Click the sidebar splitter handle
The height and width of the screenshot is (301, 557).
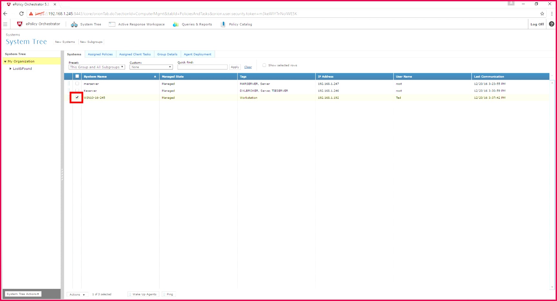coord(62,174)
